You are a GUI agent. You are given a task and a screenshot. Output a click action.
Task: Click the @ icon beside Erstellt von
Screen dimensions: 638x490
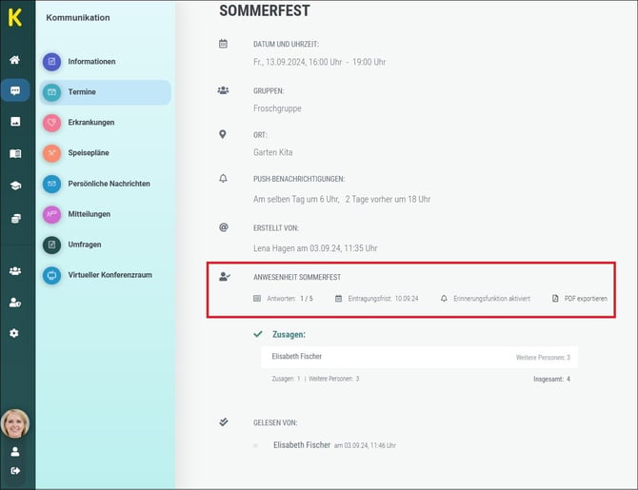(x=224, y=227)
